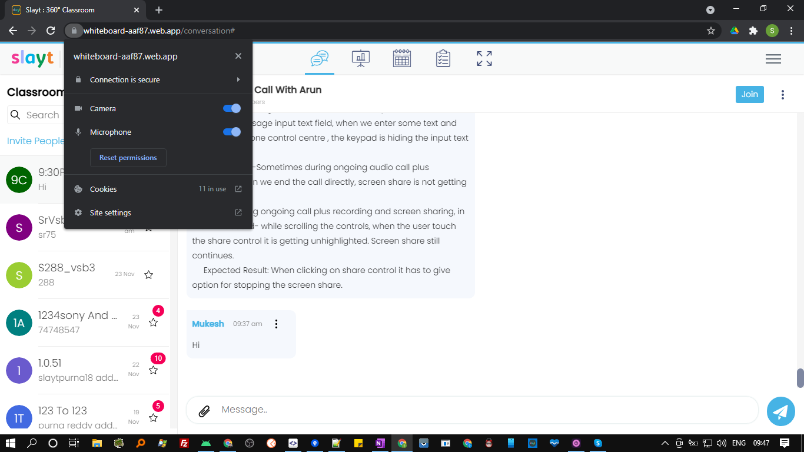Image resolution: width=804 pixels, height=452 pixels.
Task: Send message with the paper plane button
Action: click(781, 411)
